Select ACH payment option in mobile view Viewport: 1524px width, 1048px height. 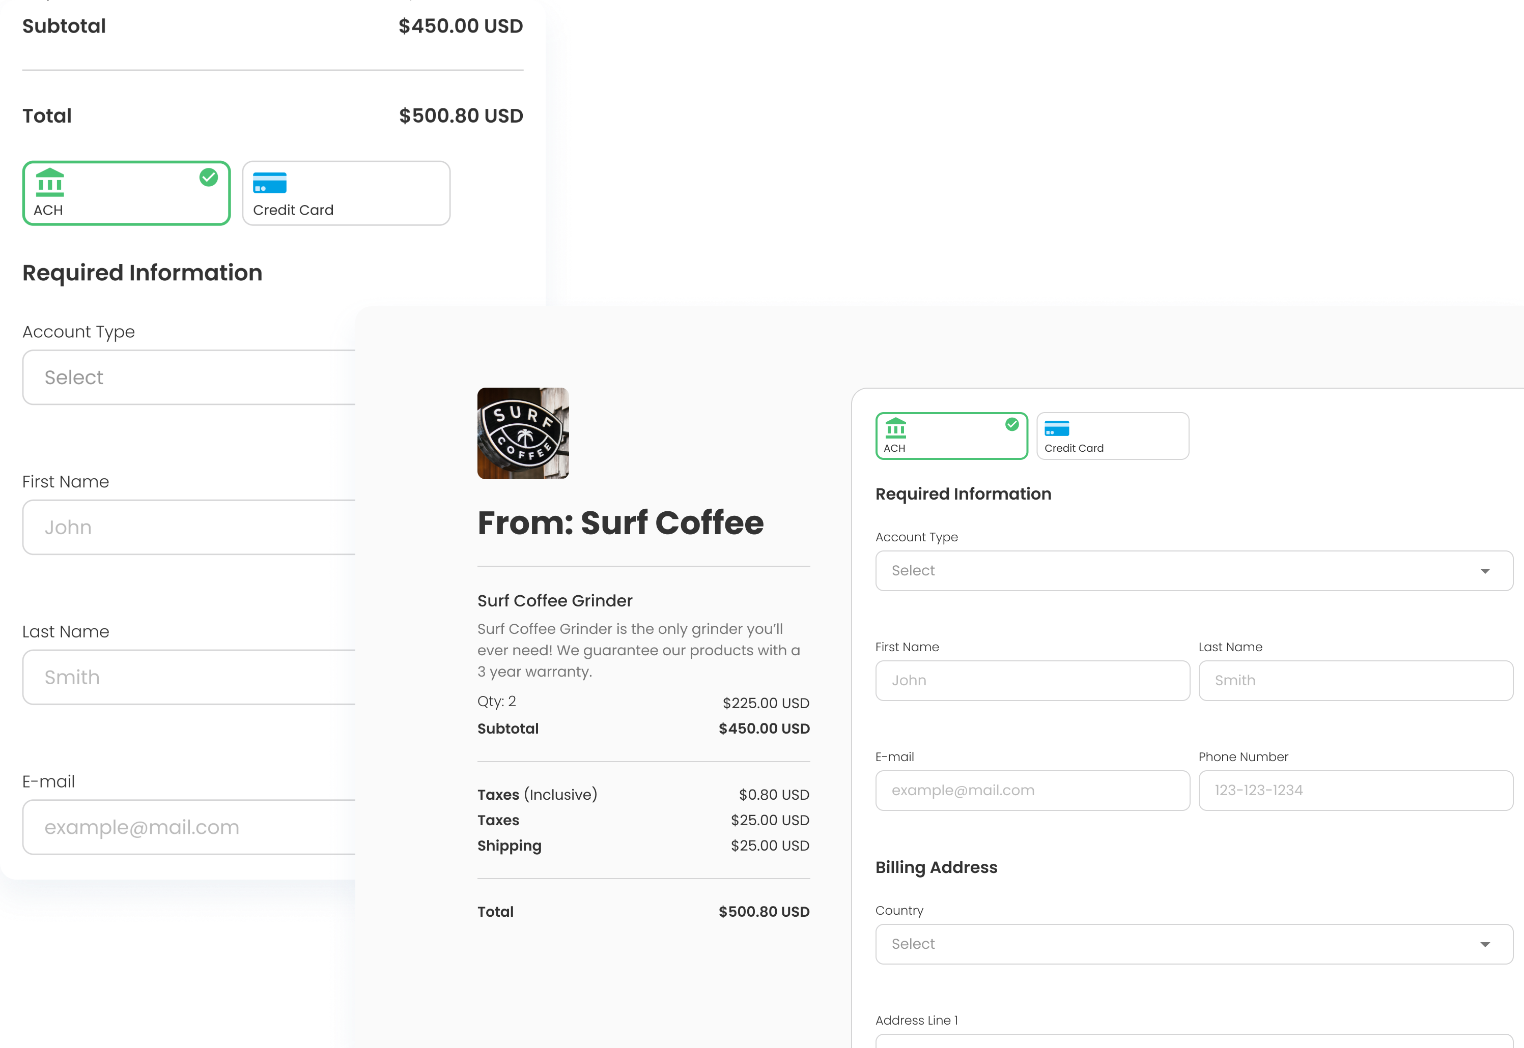(126, 193)
